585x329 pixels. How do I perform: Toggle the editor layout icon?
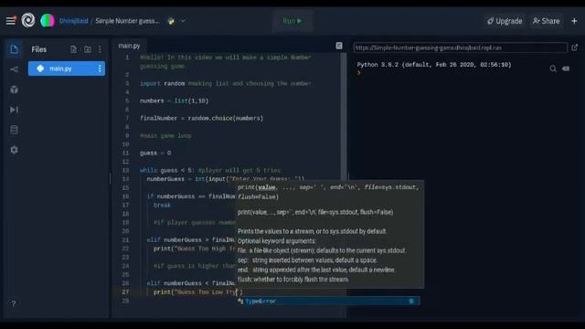(x=339, y=46)
